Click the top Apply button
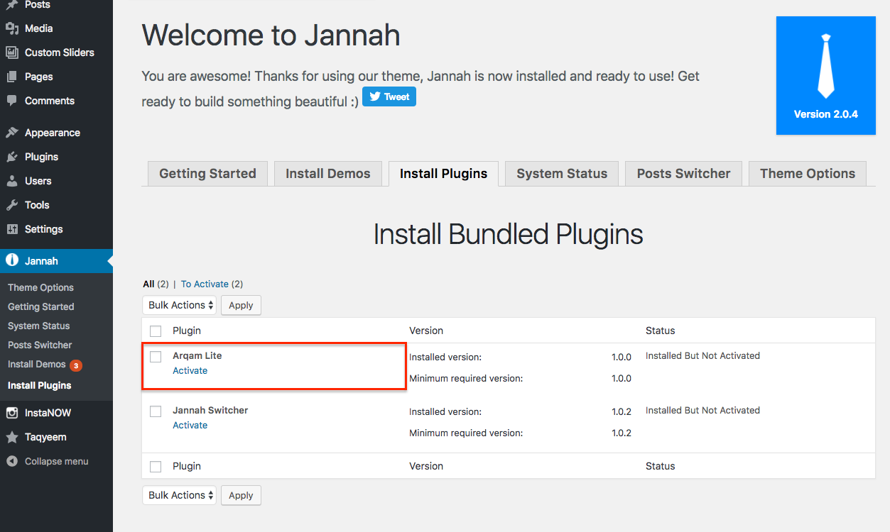Screen dimensions: 890x532 coord(241,305)
